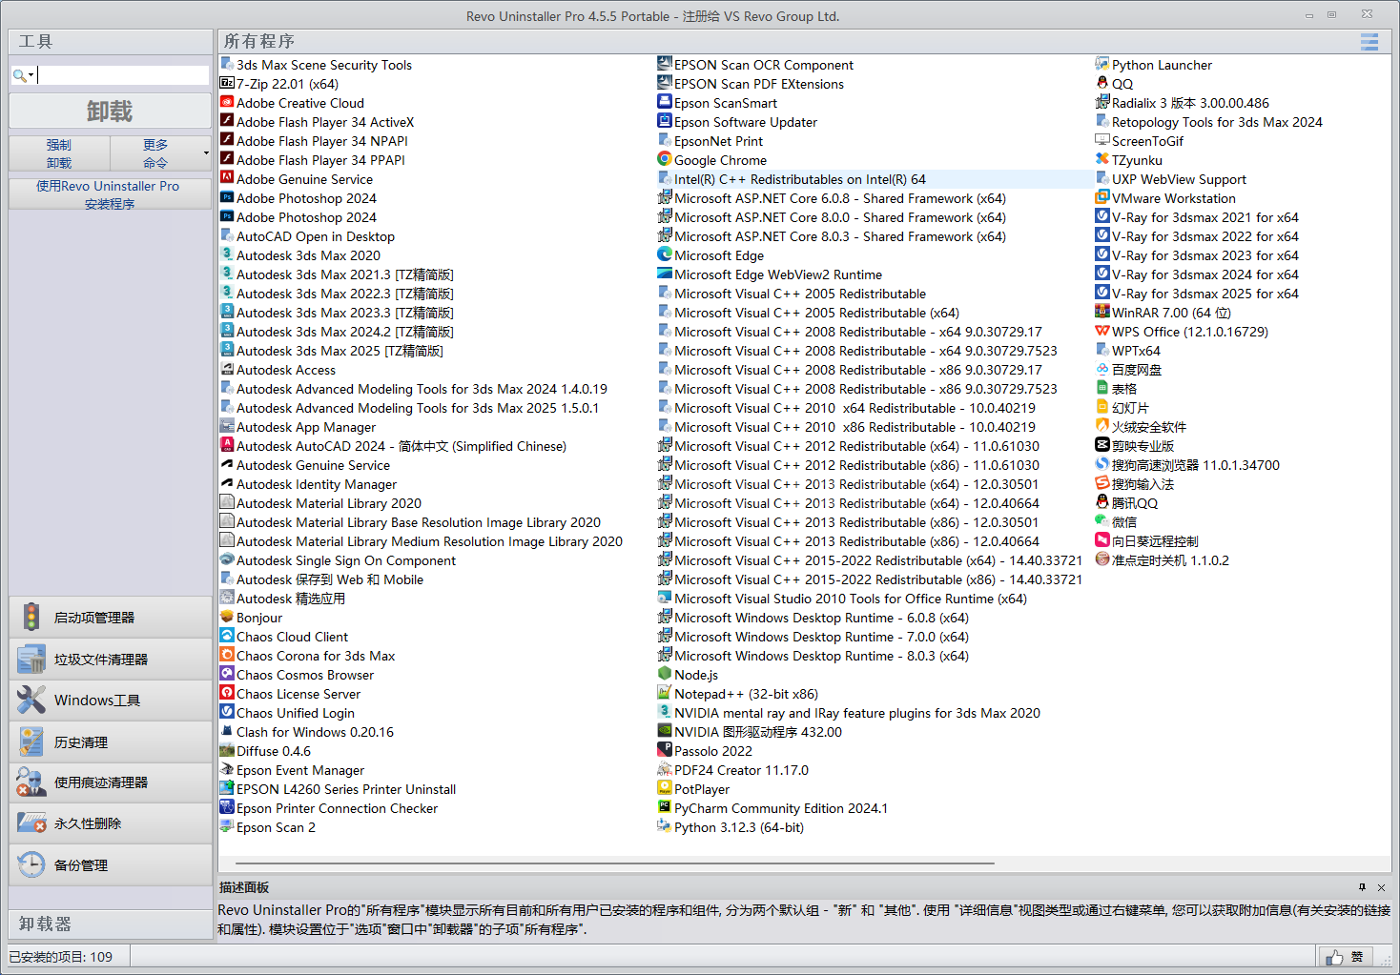Click the 7-Zip 22.01 icon
1400x975 pixels.
click(227, 83)
